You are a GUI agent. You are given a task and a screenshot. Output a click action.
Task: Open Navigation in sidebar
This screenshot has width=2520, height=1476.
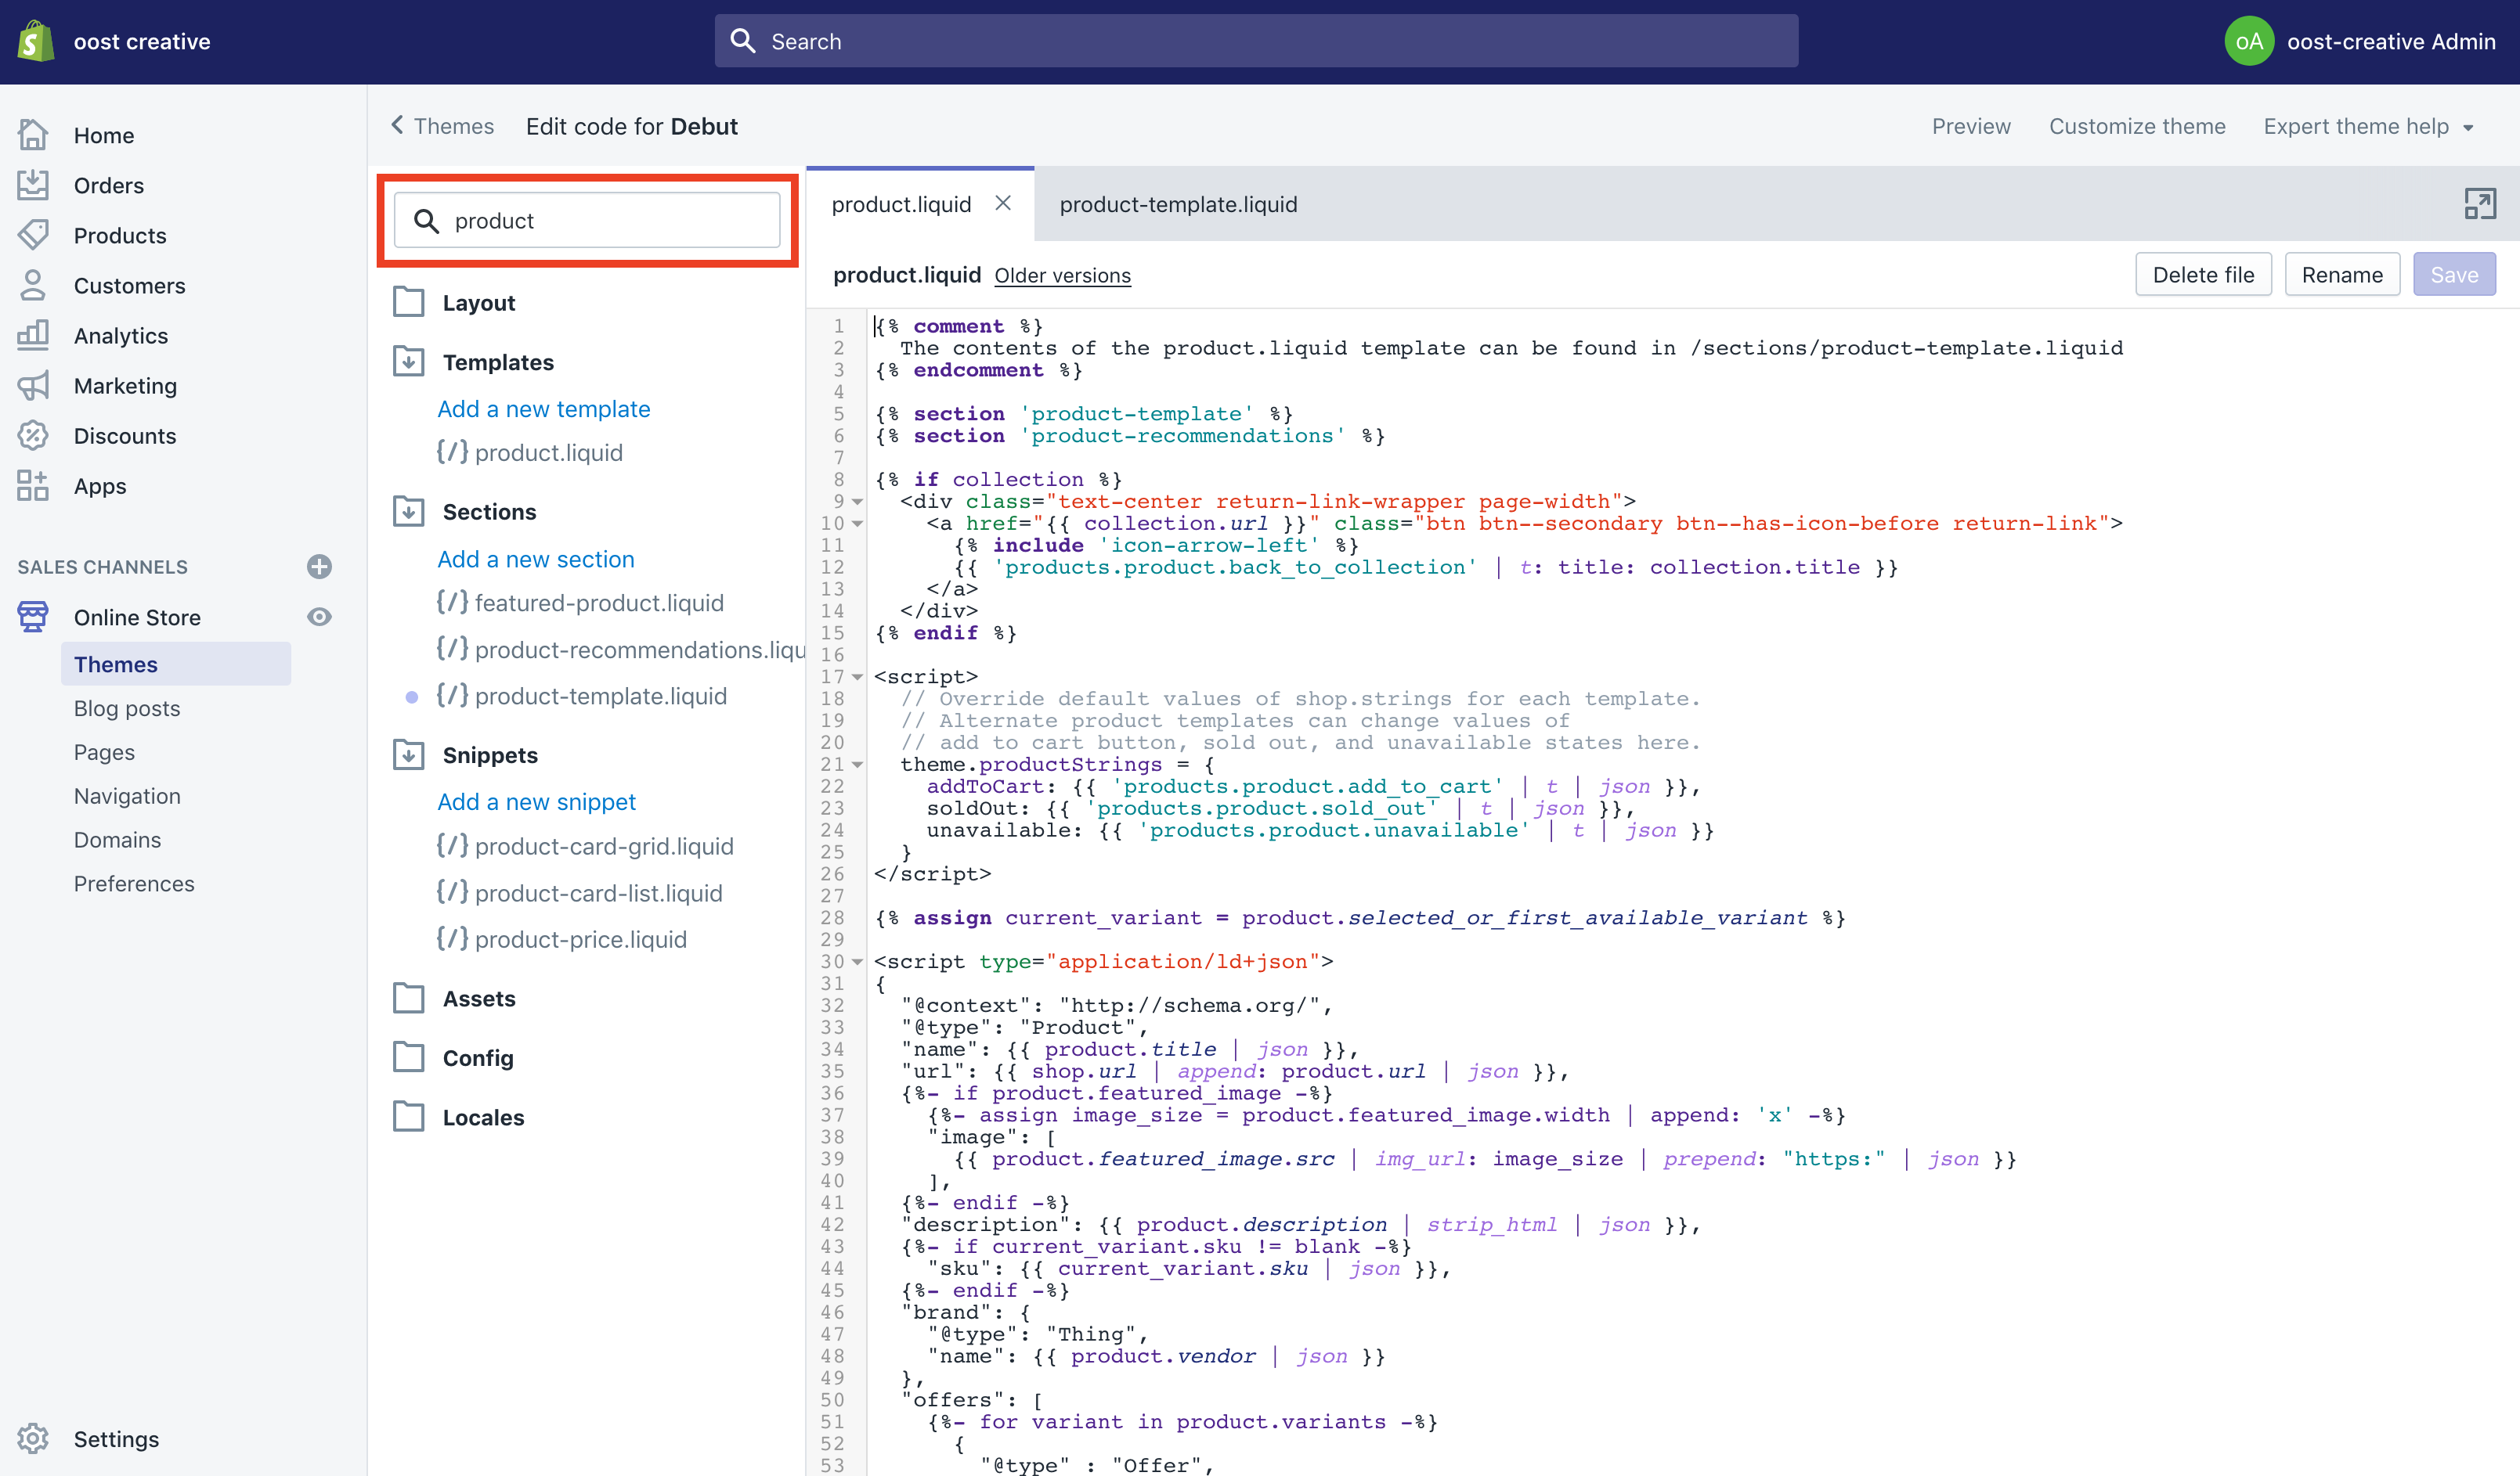click(x=127, y=795)
